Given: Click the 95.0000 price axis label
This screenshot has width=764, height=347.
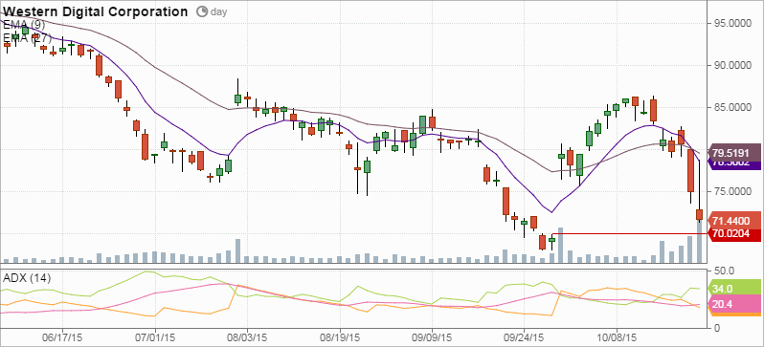Looking at the screenshot, I should (x=731, y=23).
